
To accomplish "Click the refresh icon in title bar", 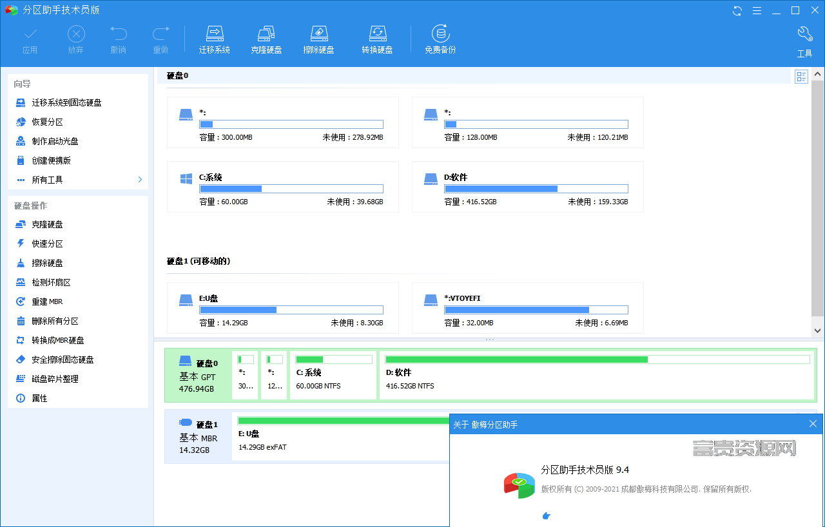I will click(x=737, y=10).
